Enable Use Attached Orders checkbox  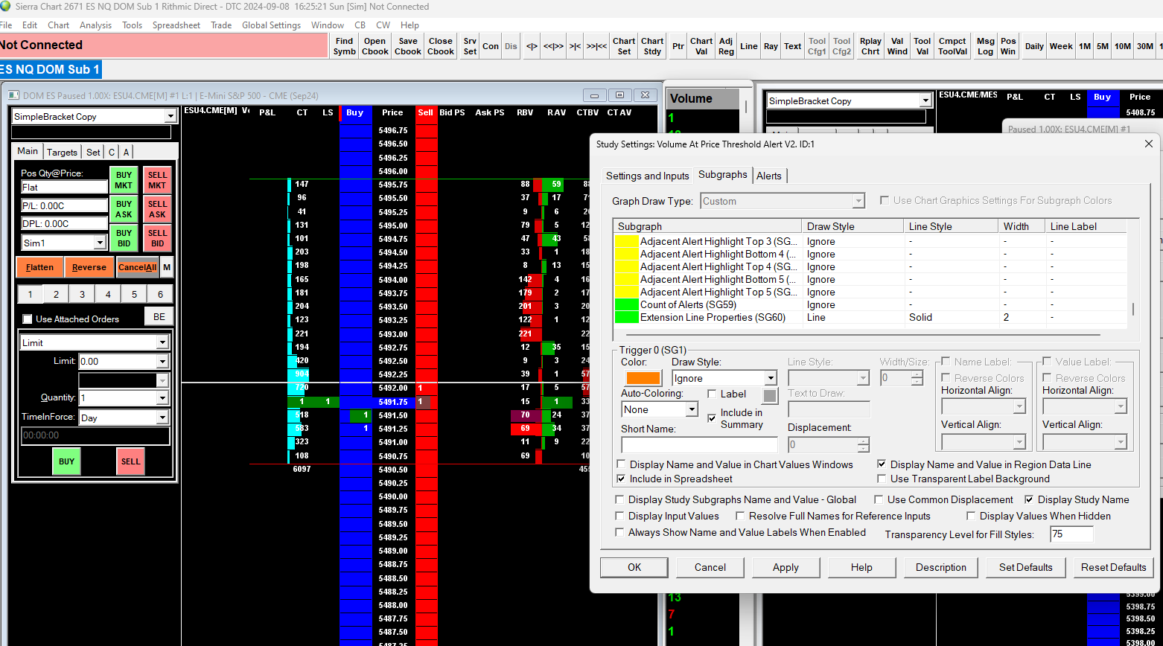coord(28,319)
